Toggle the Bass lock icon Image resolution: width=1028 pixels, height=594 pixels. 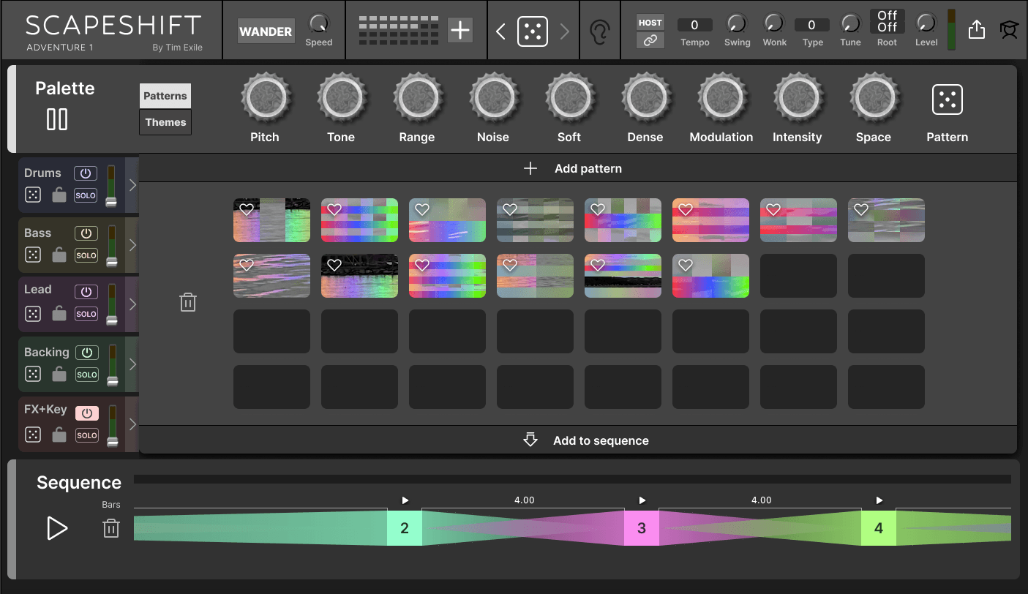(x=59, y=255)
